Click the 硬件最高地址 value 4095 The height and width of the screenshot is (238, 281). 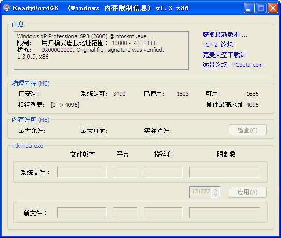click(x=253, y=105)
